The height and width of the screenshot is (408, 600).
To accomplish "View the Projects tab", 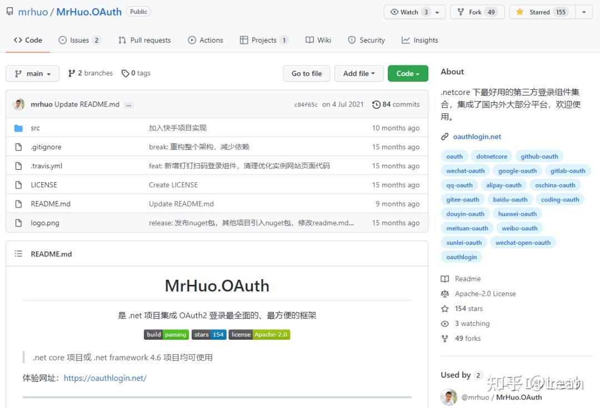I will click(x=261, y=40).
